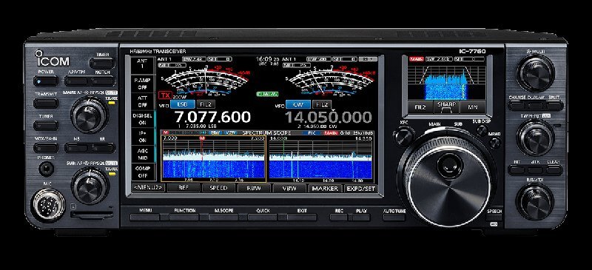Tap the SPEED scope menu item
The image size is (592, 270).
tap(218, 188)
